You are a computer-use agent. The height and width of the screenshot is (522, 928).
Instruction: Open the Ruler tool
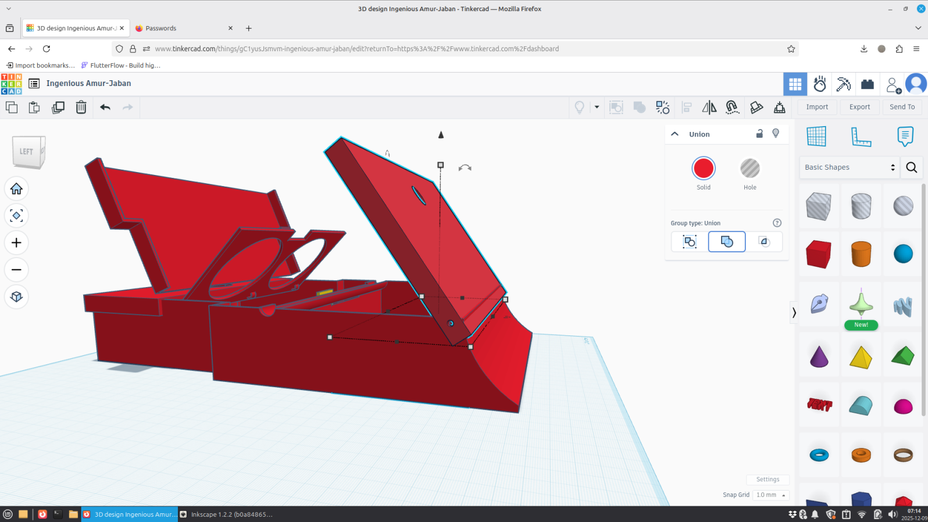(x=861, y=137)
